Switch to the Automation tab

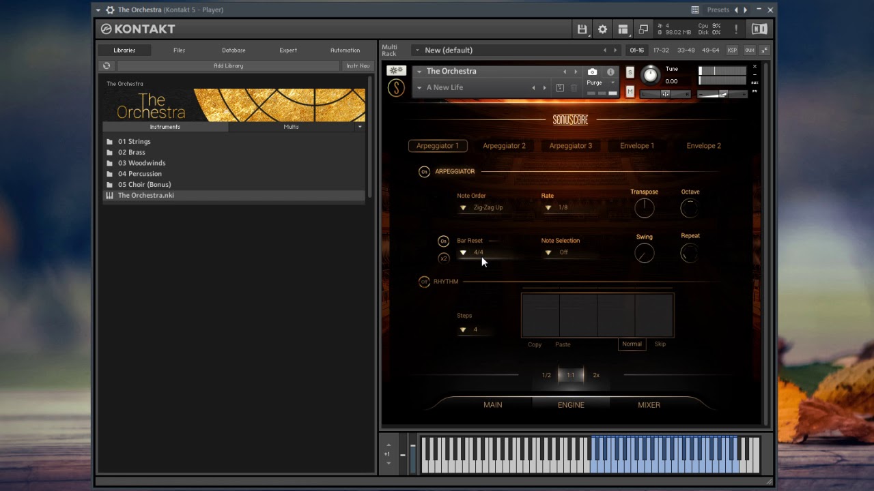[345, 50]
